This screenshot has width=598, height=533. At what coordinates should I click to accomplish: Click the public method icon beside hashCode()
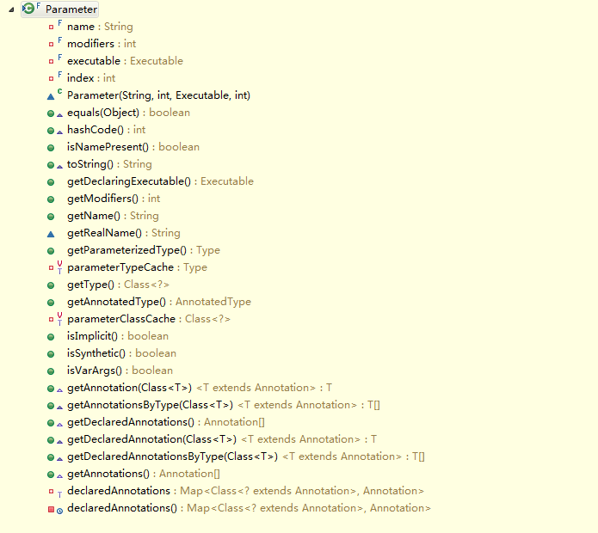[x=51, y=131]
